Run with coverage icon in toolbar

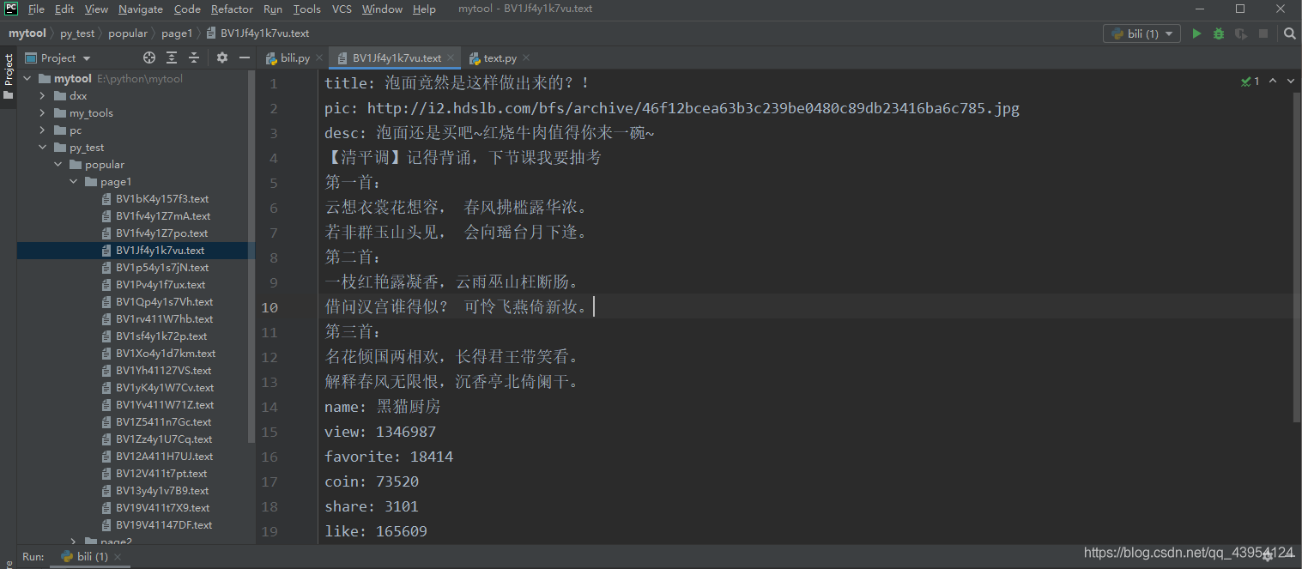[1241, 33]
